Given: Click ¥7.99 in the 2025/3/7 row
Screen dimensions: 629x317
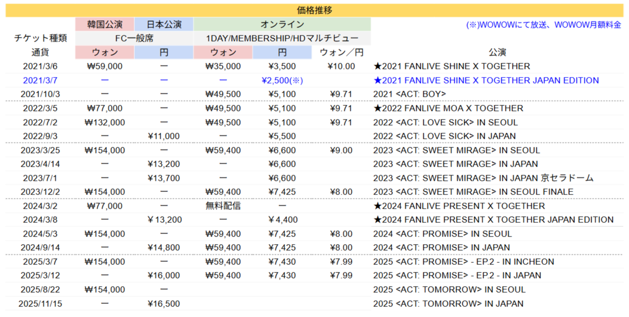Looking at the screenshot, I should click(342, 262).
